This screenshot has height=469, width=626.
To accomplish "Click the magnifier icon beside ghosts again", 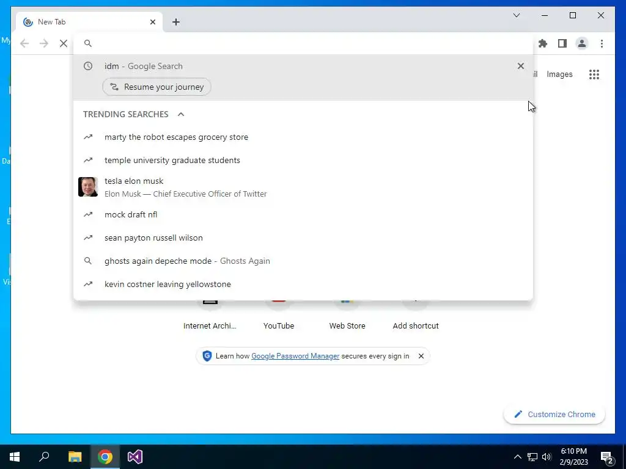I will (88, 261).
